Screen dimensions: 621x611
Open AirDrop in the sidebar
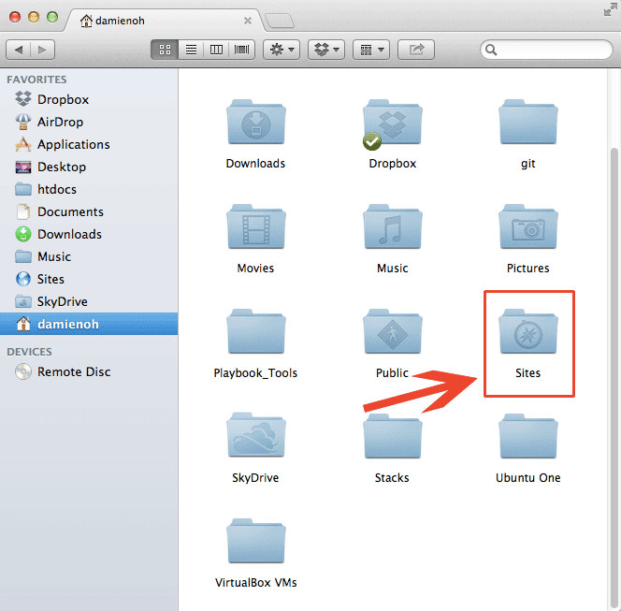pos(89,122)
